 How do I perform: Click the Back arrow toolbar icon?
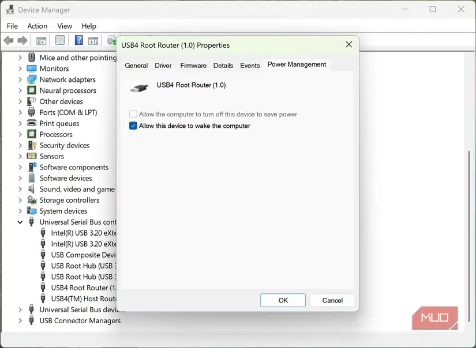9,40
